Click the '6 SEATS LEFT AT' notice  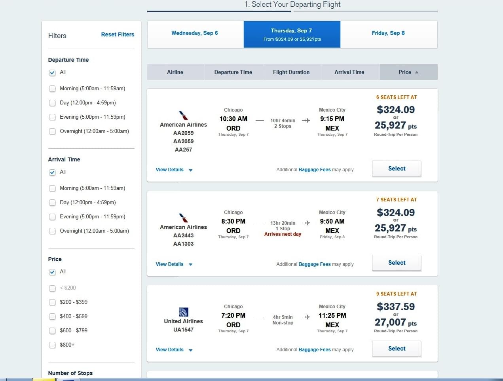point(397,97)
